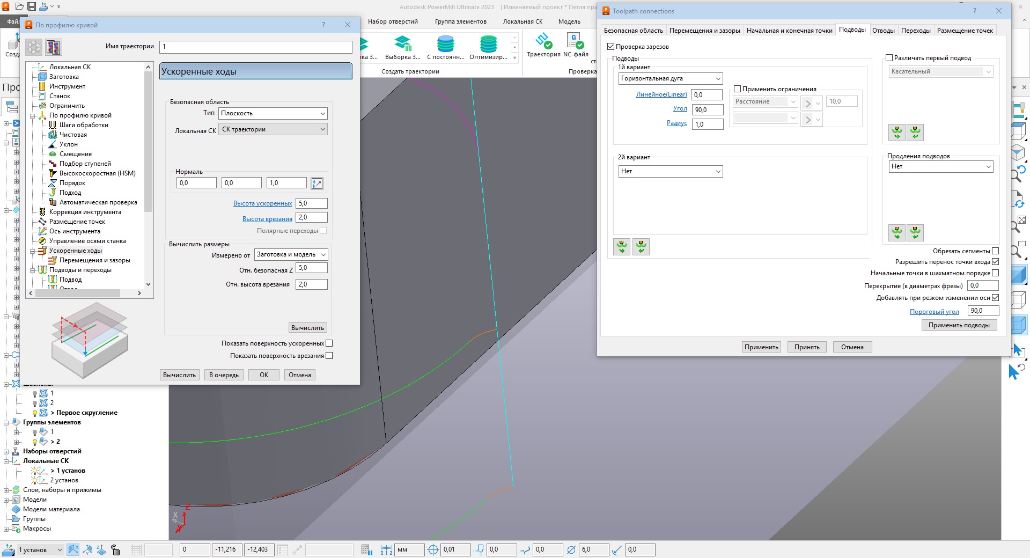This screenshot has height=558, width=1030.
Task: Toggle Проверка зарезов checkbox
Action: 610,47
